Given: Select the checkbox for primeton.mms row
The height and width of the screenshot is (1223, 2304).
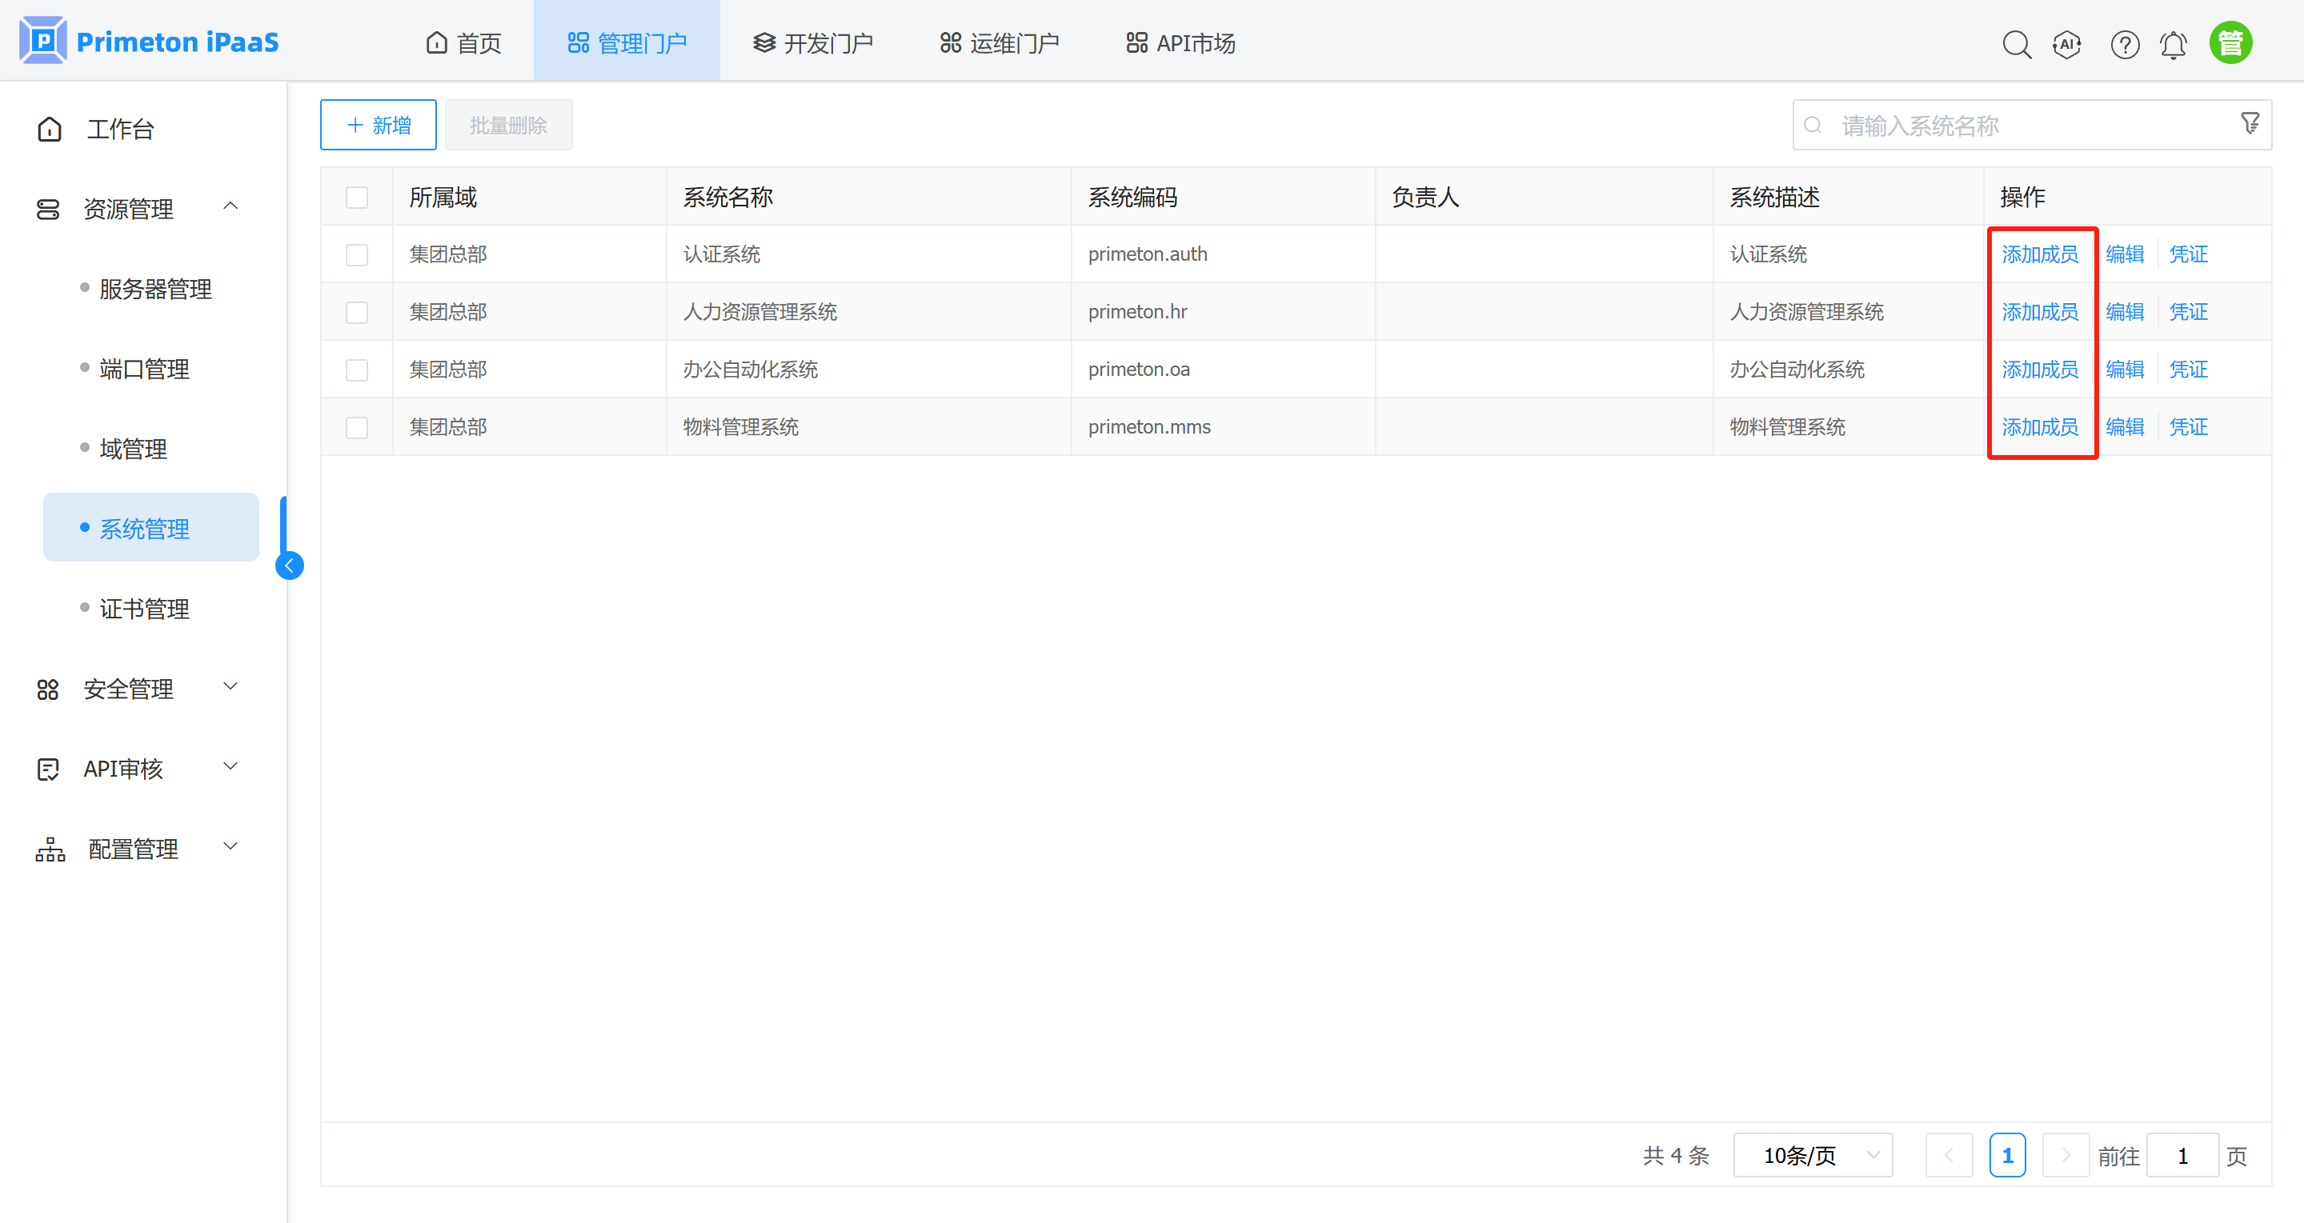Looking at the screenshot, I should click(357, 426).
